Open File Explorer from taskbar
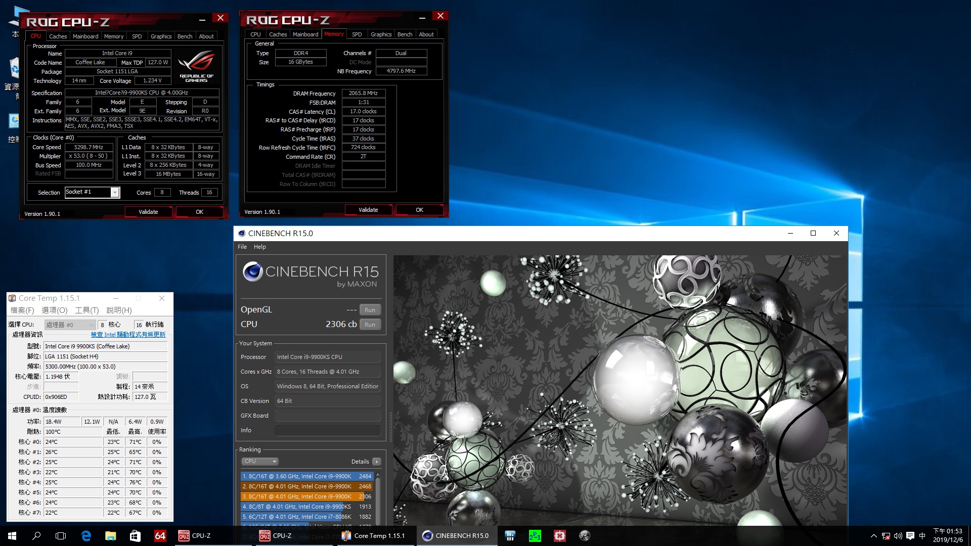The image size is (971, 546). click(x=110, y=536)
